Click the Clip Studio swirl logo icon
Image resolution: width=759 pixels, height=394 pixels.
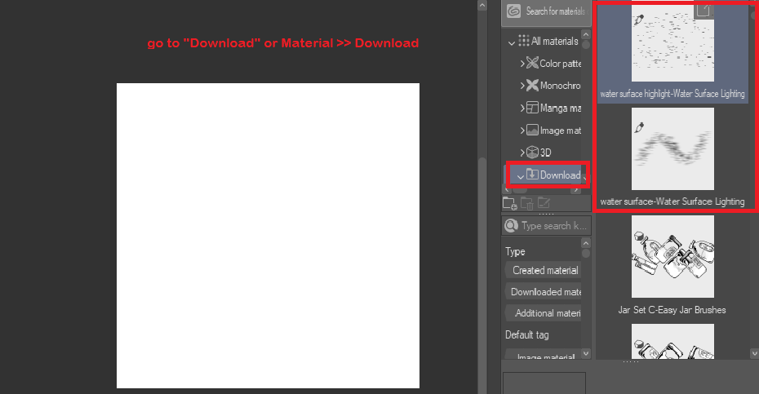513,11
